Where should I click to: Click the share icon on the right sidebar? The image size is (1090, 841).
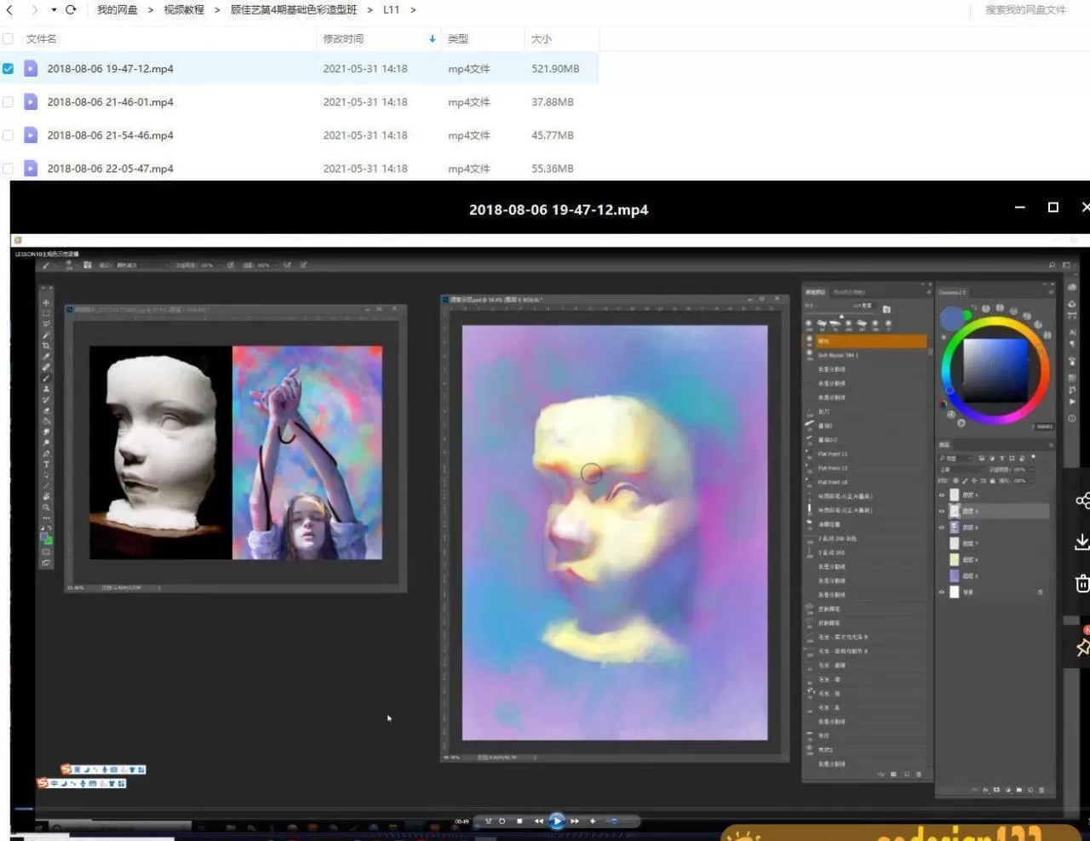[x=1082, y=501]
